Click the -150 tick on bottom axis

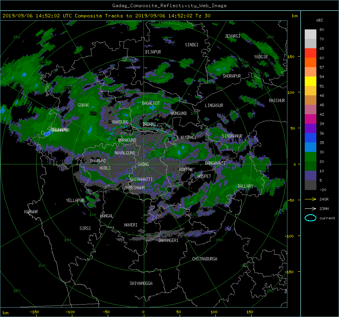(x=34, y=312)
